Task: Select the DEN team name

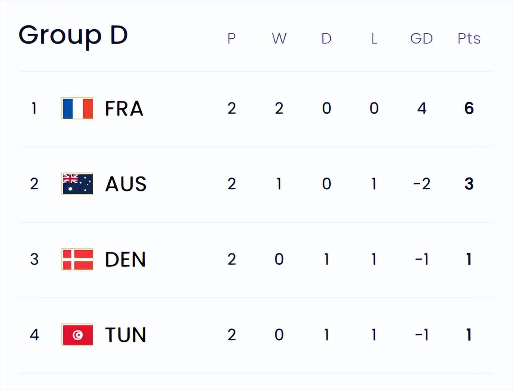Action: pyautogui.click(x=126, y=260)
